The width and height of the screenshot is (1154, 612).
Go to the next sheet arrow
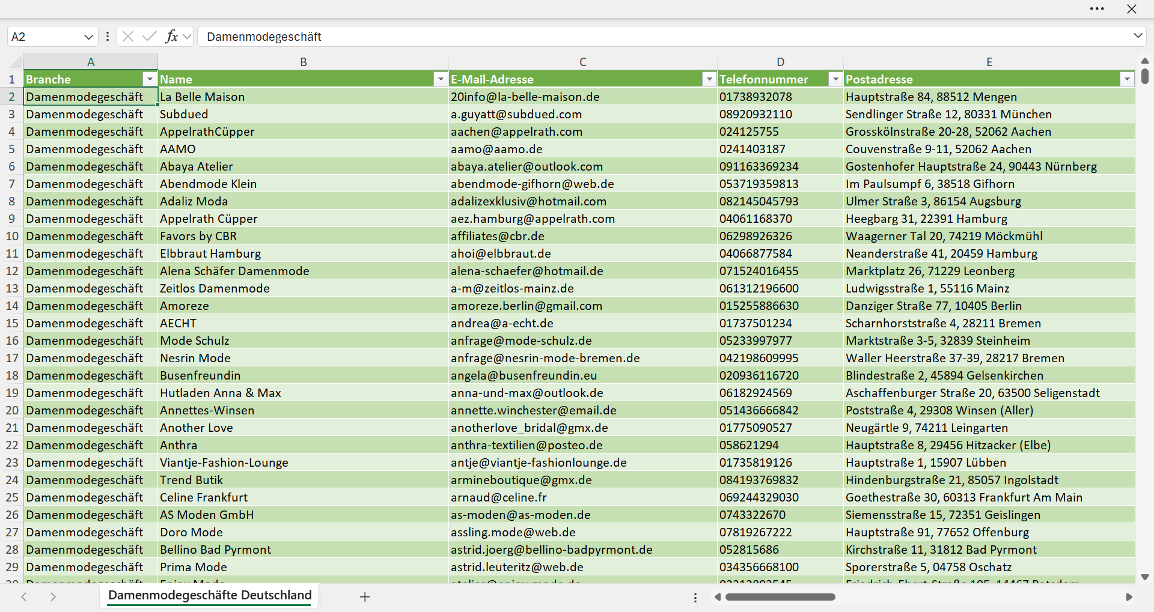[x=53, y=596]
